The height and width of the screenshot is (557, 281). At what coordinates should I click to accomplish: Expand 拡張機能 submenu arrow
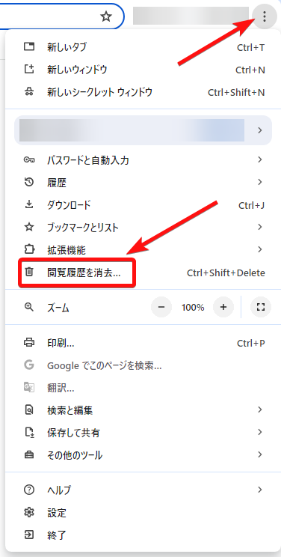click(x=260, y=249)
